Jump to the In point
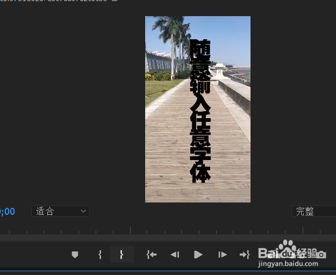 [152, 255]
